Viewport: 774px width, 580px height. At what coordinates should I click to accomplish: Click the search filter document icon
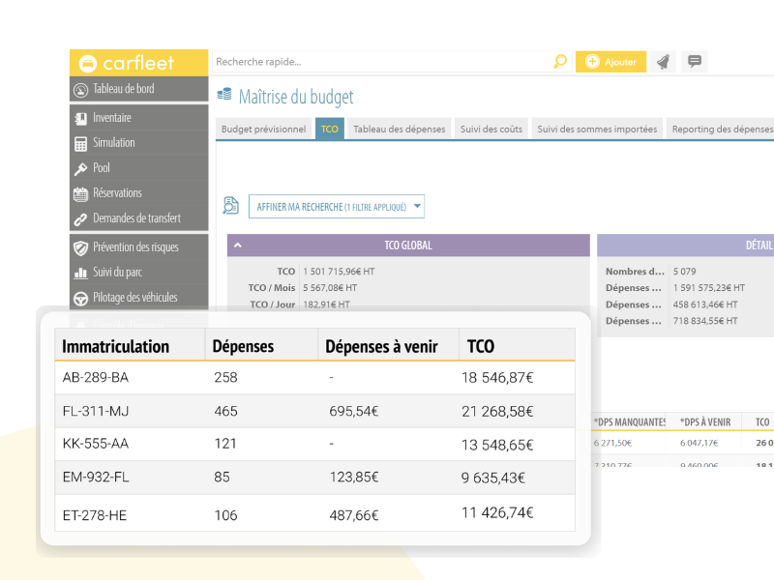pyautogui.click(x=230, y=206)
